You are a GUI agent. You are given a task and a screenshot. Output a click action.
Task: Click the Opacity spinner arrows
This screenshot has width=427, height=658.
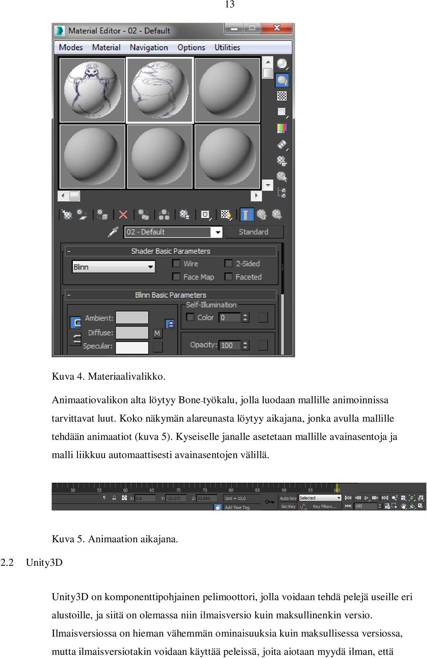tap(245, 345)
